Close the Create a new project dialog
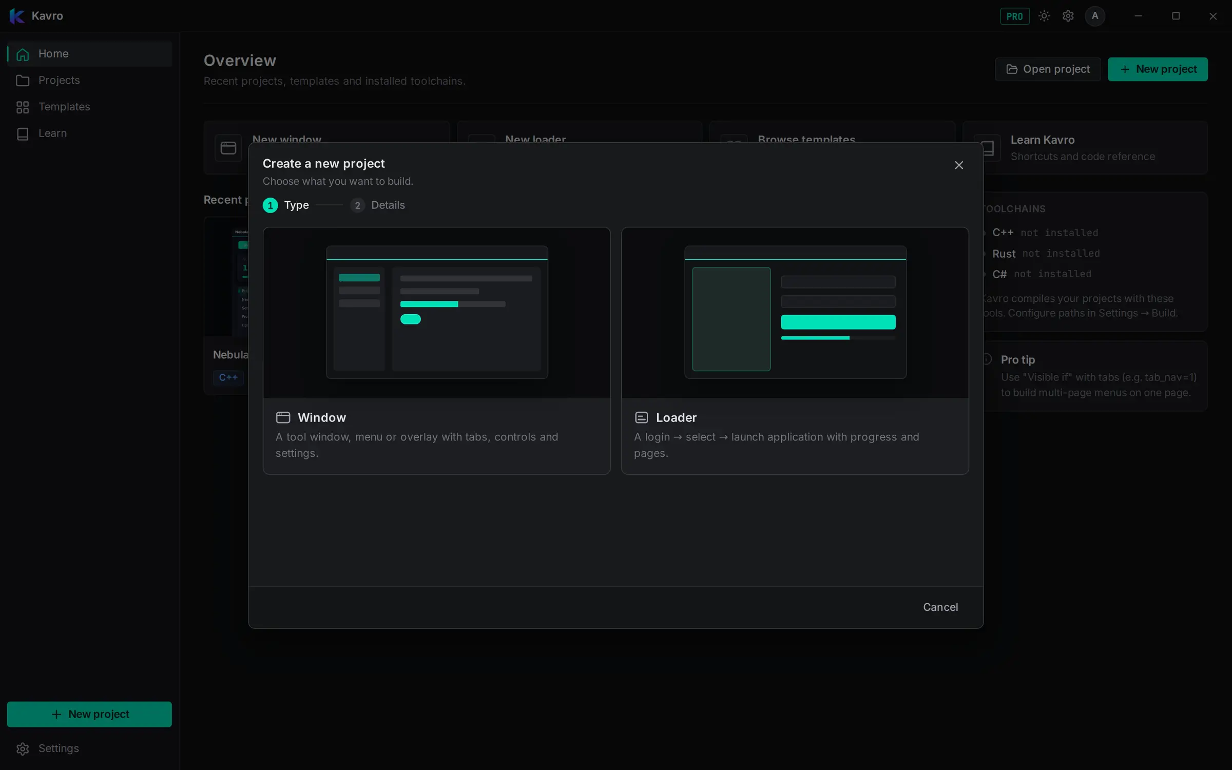 coord(959,165)
